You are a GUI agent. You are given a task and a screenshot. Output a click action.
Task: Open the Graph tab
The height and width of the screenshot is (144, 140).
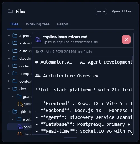tap(63, 24)
